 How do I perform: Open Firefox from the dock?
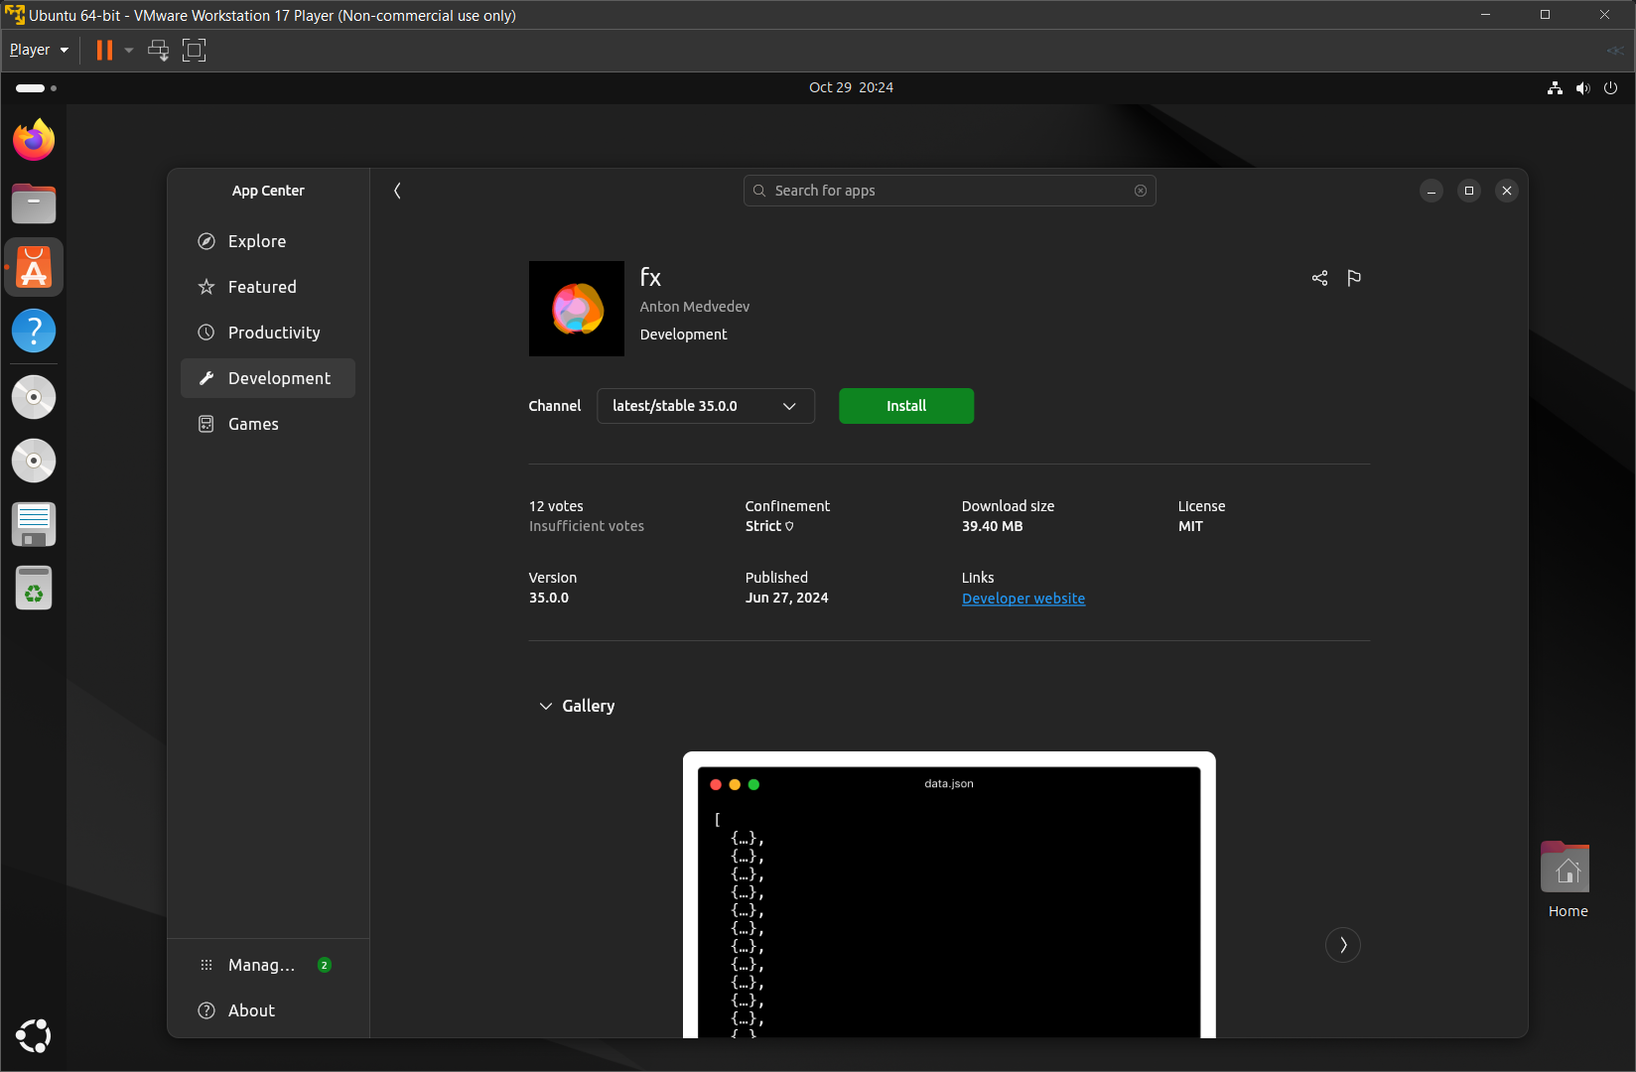click(x=34, y=140)
